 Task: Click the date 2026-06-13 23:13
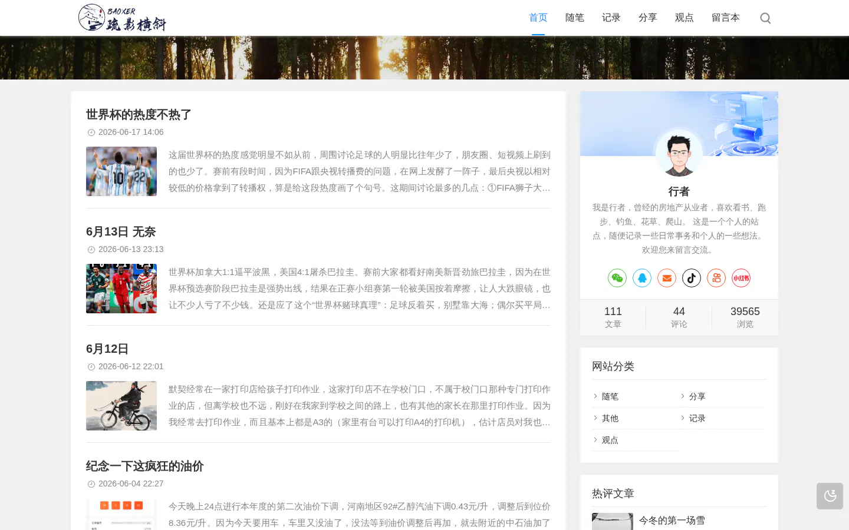click(x=131, y=249)
